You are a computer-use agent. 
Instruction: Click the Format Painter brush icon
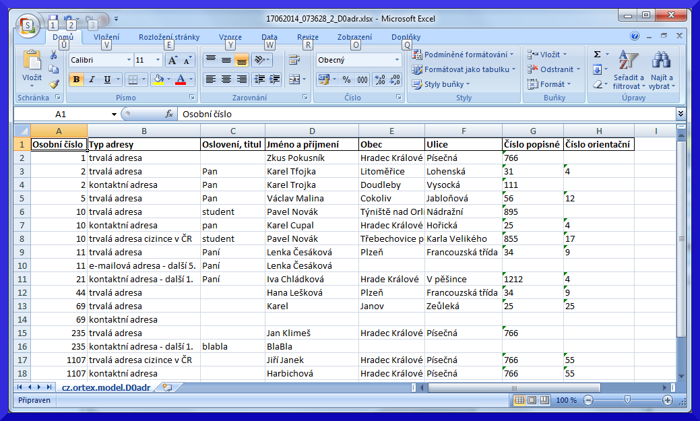[x=54, y=84]
